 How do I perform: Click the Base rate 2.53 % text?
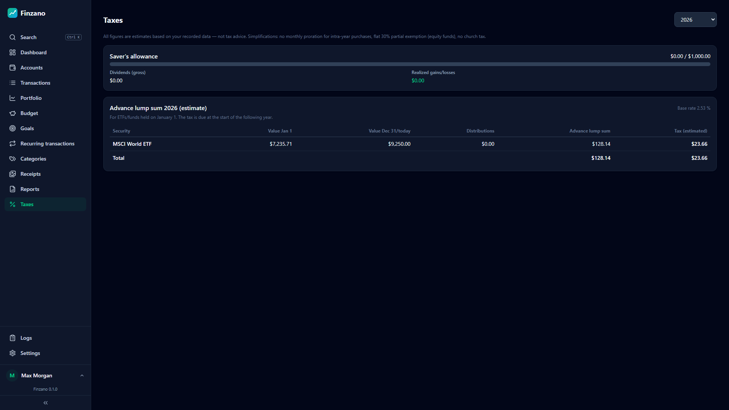tap(694, 108)
